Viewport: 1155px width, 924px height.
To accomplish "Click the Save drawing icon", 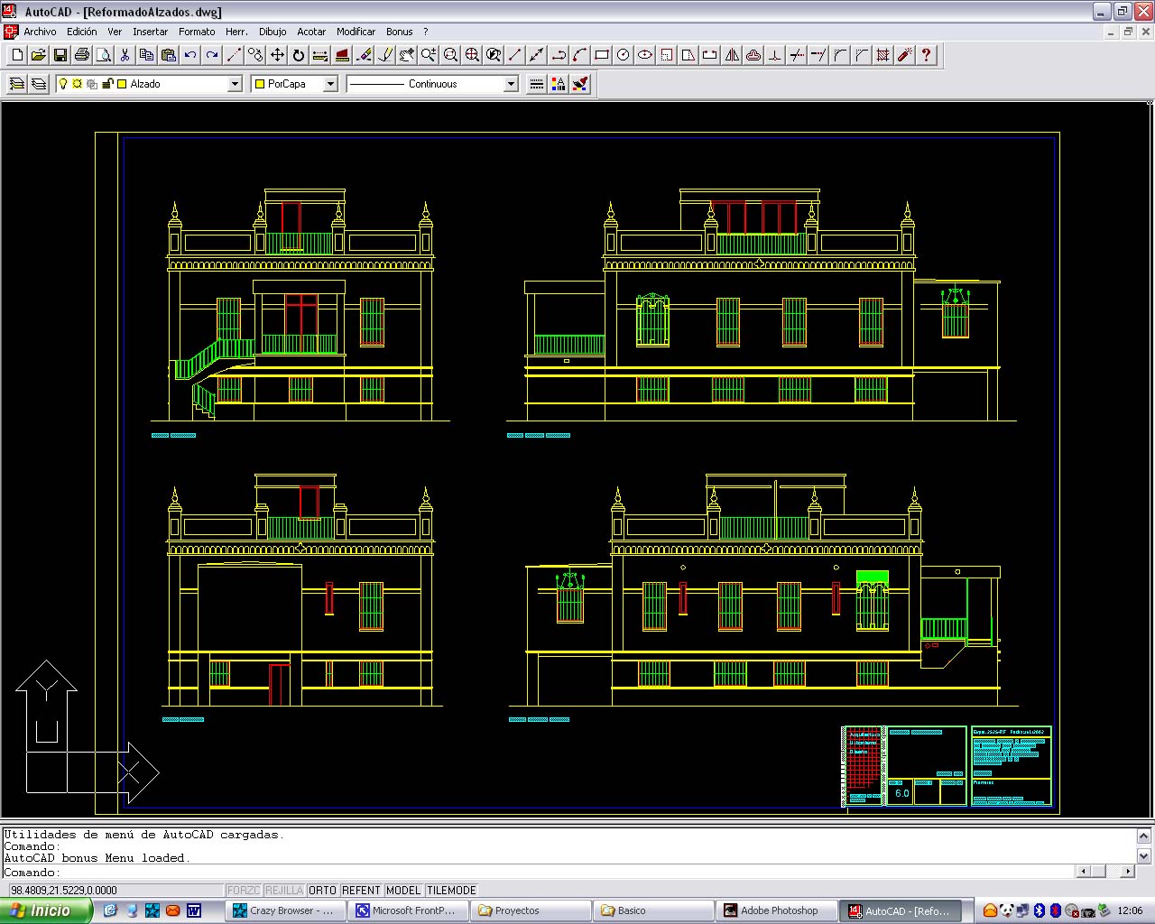I will tap(60, 55).
